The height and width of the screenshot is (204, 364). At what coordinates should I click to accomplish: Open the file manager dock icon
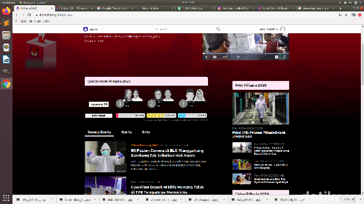pos(6,35)
